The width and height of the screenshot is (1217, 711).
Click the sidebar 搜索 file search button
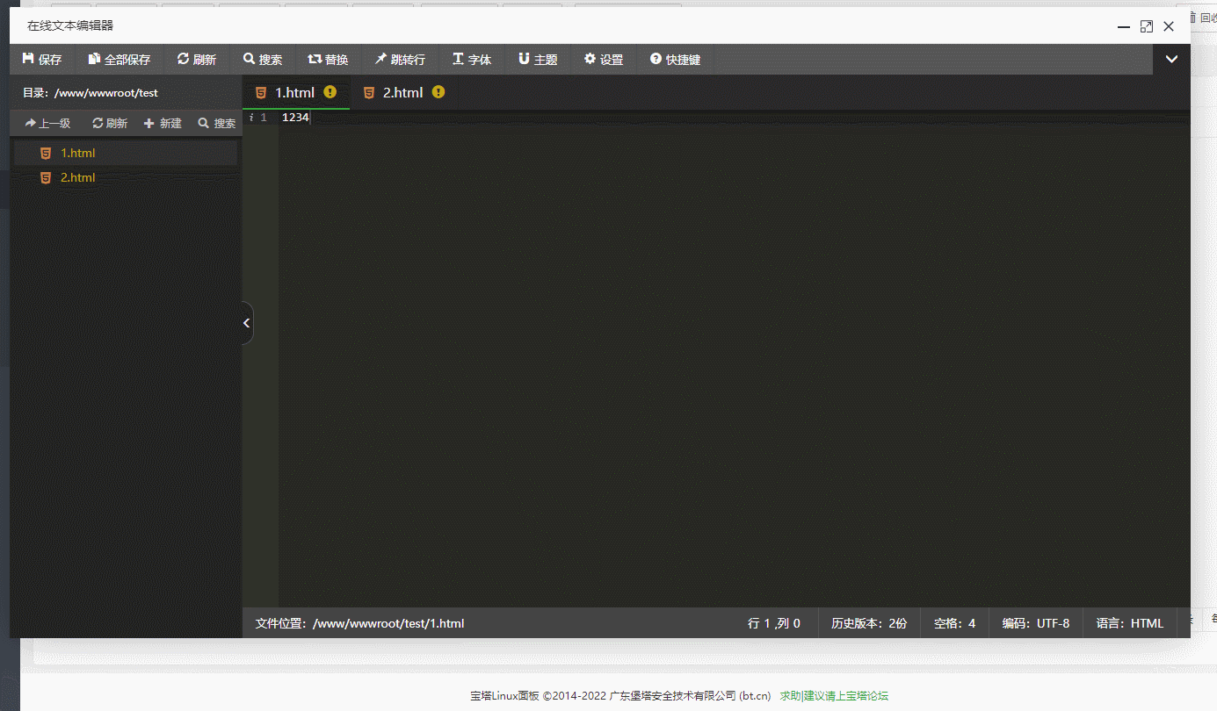[217, 124]
